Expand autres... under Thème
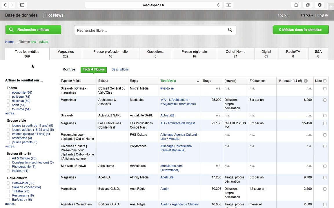The image size is (334, 208). click(11, 113)
